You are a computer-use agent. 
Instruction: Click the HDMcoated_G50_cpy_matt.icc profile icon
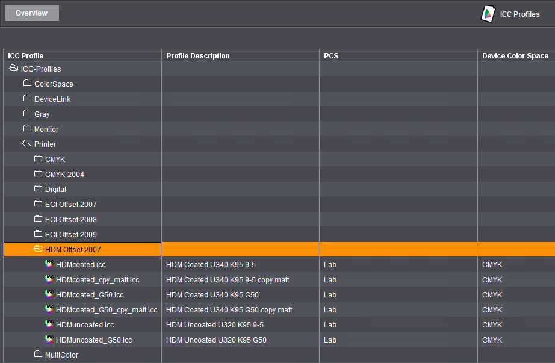(49, 309)
